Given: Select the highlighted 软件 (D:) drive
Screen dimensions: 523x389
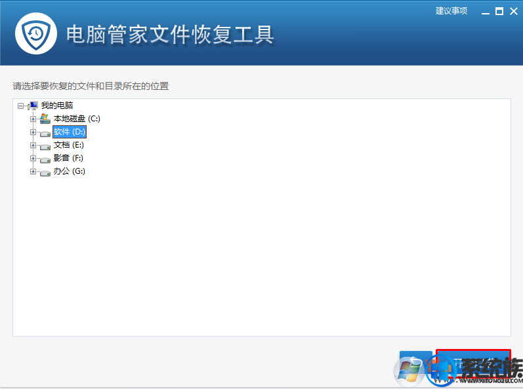Looking at the screenshot, I should (x=70, y=132).
